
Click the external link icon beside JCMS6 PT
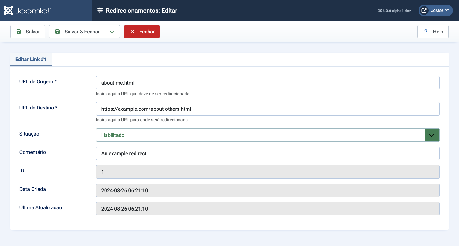[424, 11]
